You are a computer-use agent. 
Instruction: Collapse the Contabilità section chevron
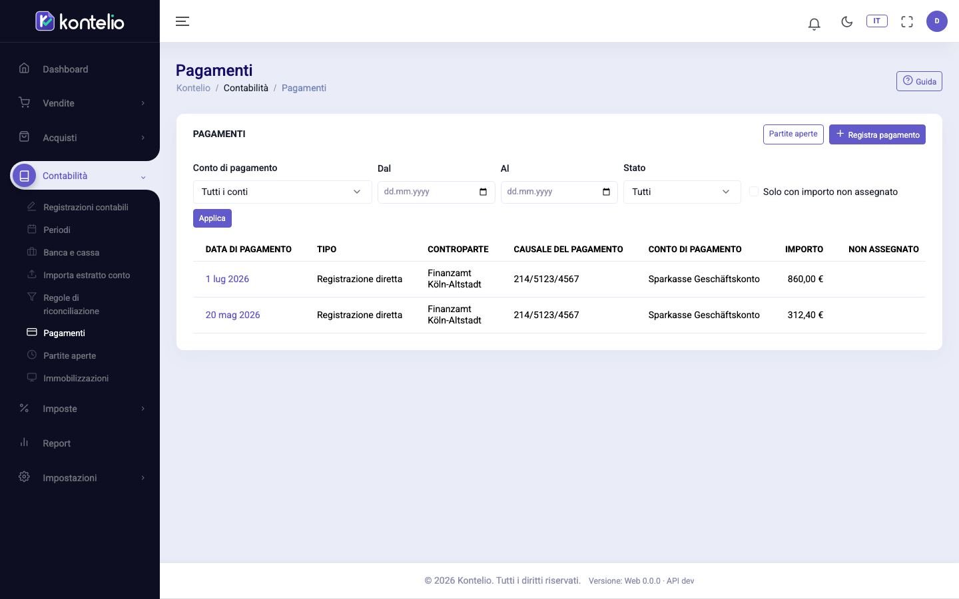click(143, 177)
